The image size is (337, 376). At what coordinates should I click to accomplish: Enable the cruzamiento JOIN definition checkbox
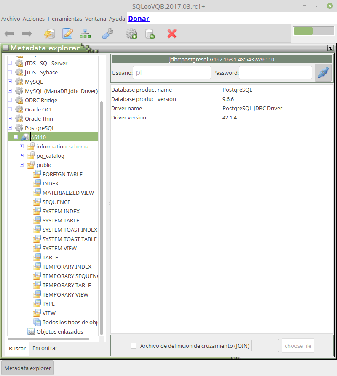[134, 345]
